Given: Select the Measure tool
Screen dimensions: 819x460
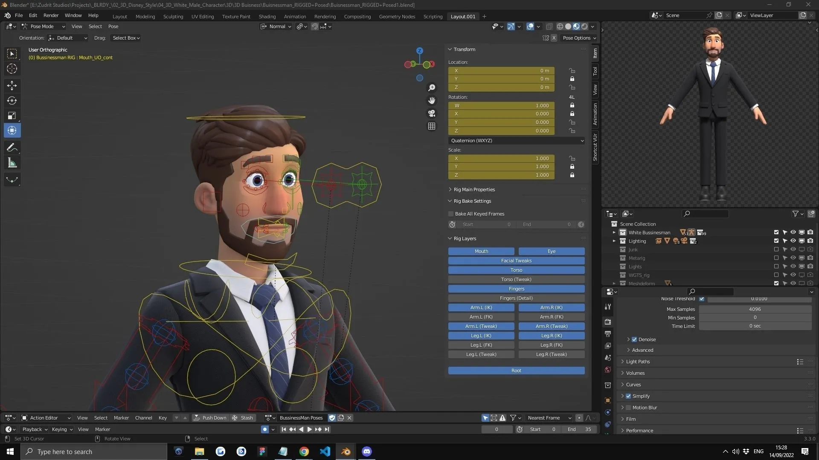Looking at the screenshot, I should coord(12,162).
